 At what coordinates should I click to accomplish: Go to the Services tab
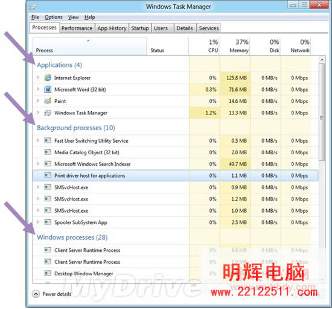click(209, 28)
